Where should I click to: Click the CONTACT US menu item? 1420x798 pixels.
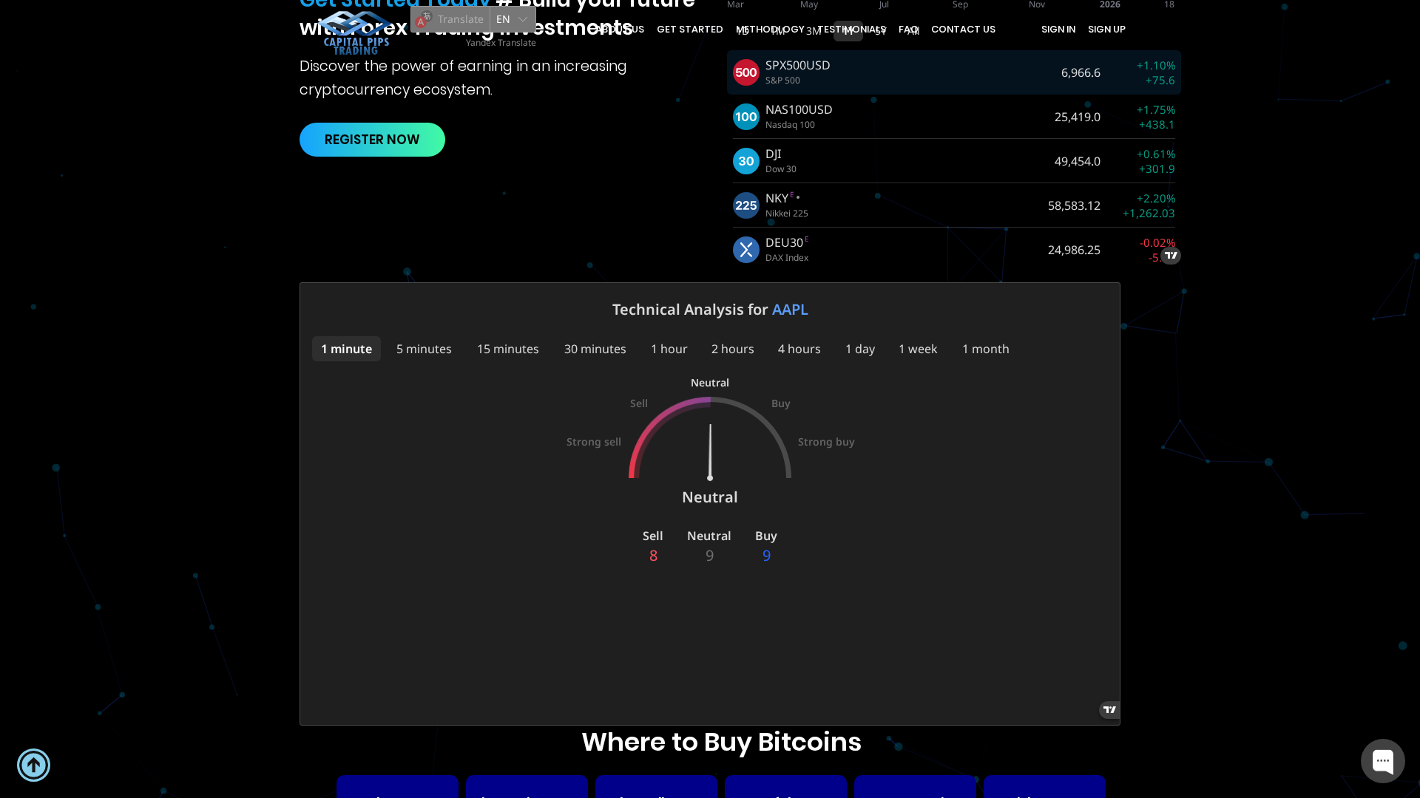[963, 29]
